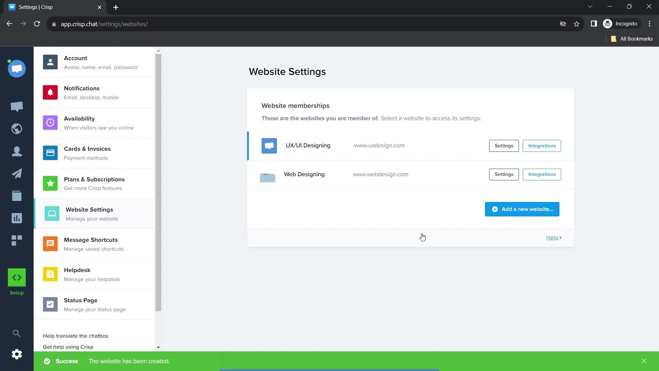Viewport: 659px width, 371px height.
Task: Open the Helpdesk settings icon
Action: (x=50, y=274)
